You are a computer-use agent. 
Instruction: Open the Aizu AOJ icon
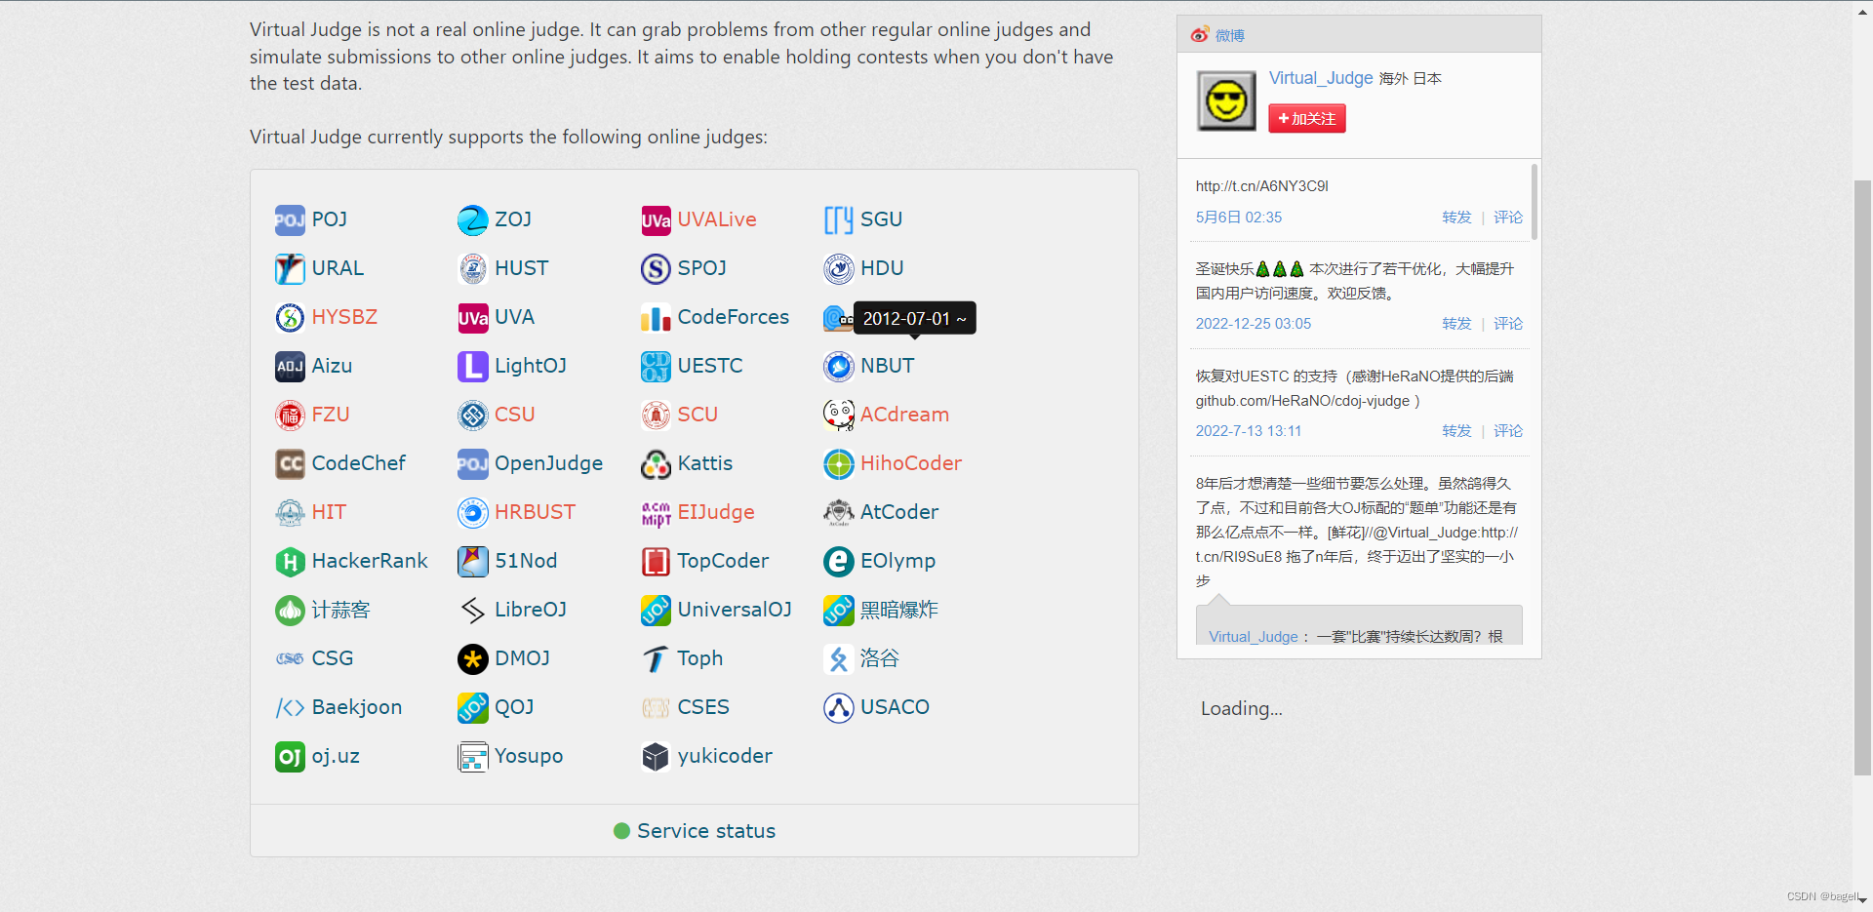click(290, 366)
